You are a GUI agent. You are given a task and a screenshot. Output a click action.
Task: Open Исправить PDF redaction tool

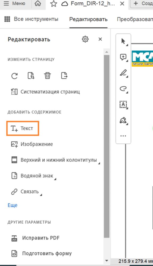35,238
